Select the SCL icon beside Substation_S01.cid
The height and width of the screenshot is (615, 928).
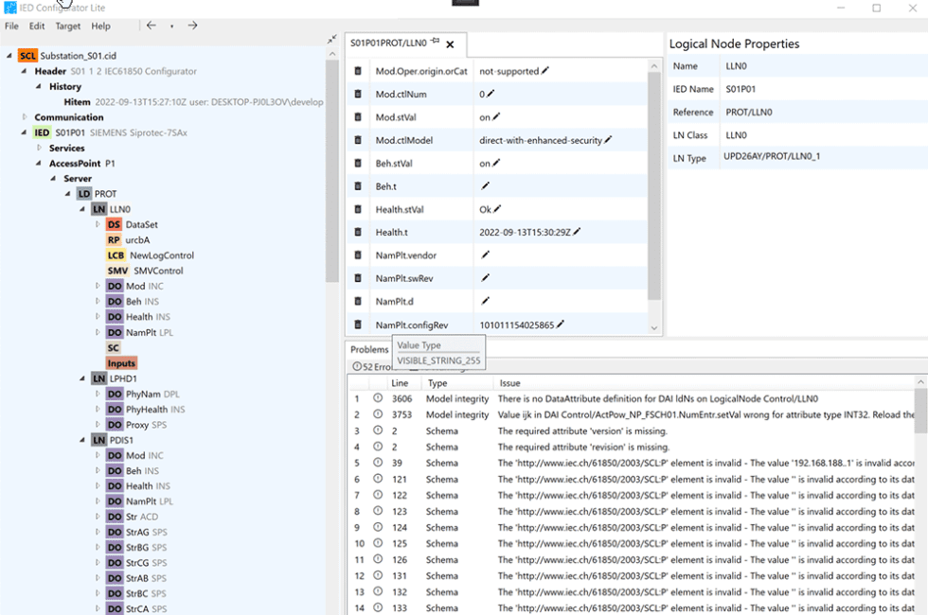pyautogui.click(x=27, y=55)
